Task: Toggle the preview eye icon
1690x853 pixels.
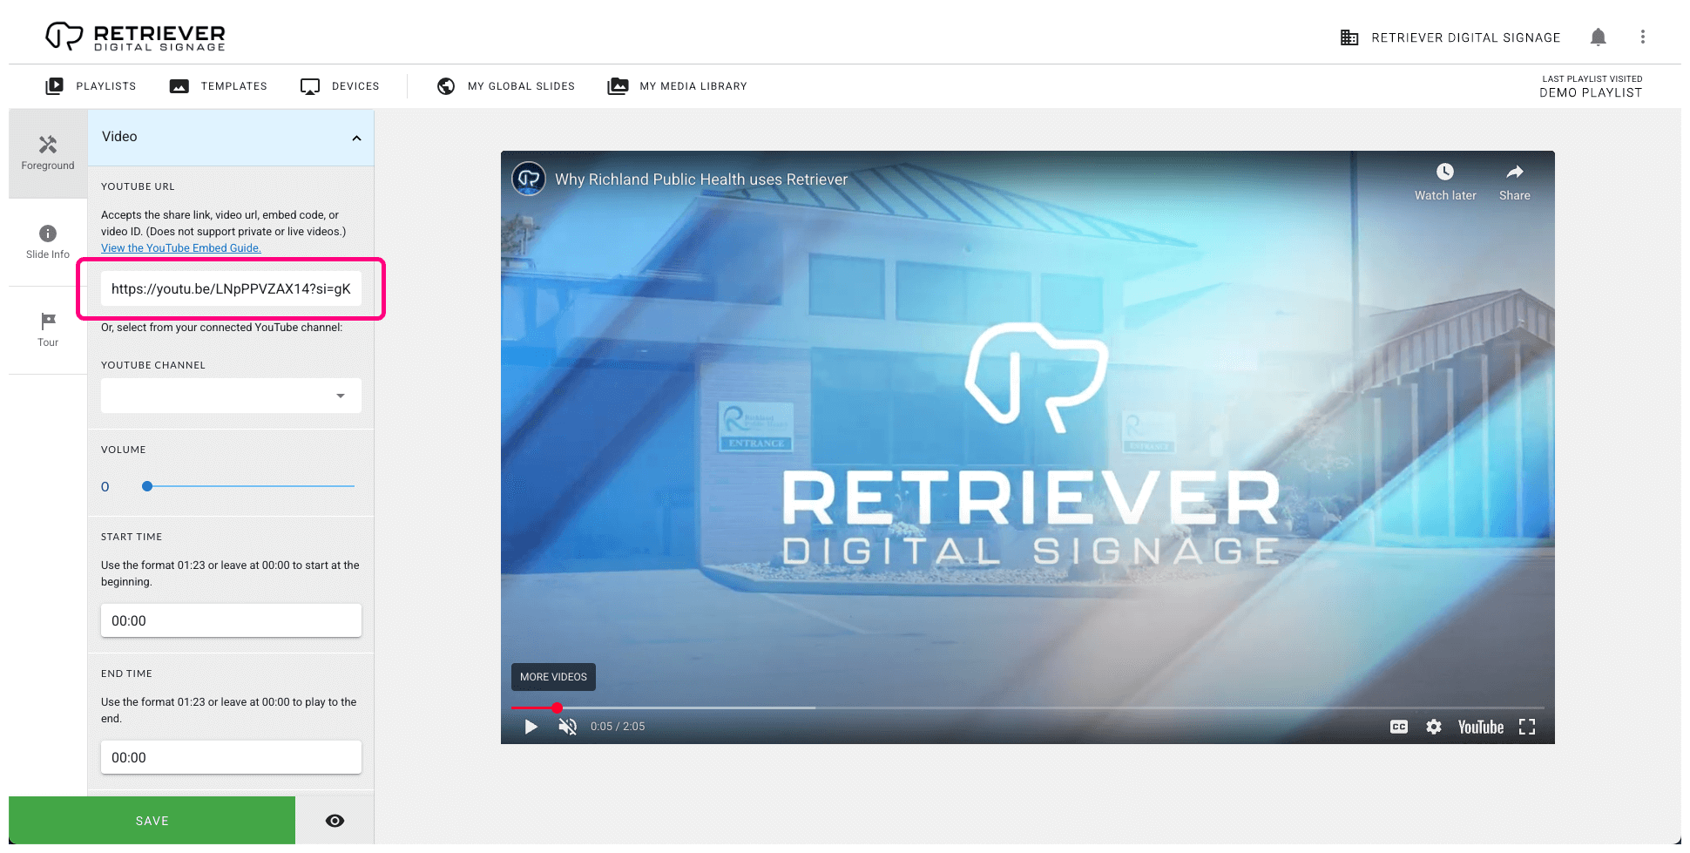Action: tap(335, 821)
